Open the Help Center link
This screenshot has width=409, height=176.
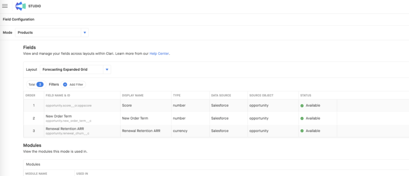(159, 54)
